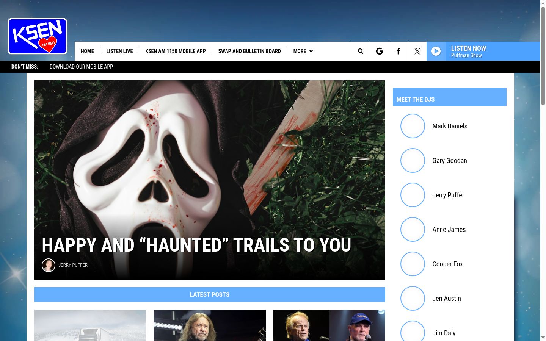Screen dimensions: 546x341
Task: Open Happy and Haunted Trails article headline
Action: click(196, 245)
